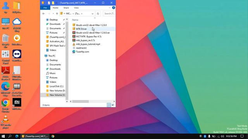Open Desktop in Quick access
This screenshot has width=248, height=139.
coord(53,20)
